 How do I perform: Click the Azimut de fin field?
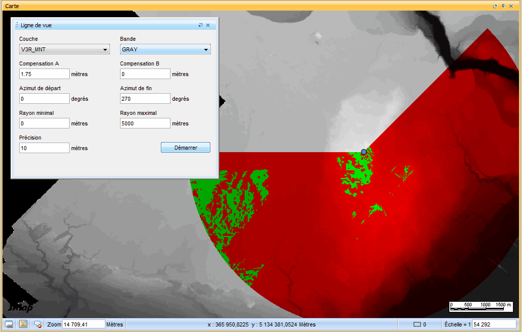coord(145,99)
